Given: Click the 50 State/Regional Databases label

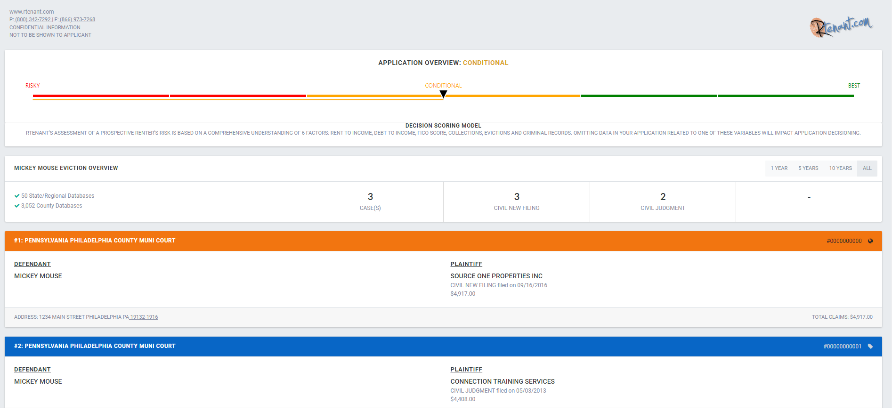Looking at the screenshot, I should click(57, 196).
